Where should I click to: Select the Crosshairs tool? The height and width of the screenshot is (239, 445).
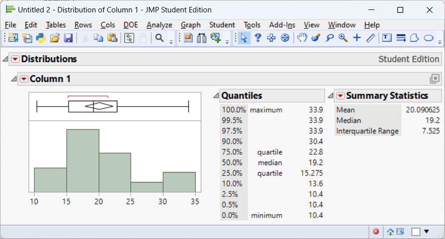[356, 38]
